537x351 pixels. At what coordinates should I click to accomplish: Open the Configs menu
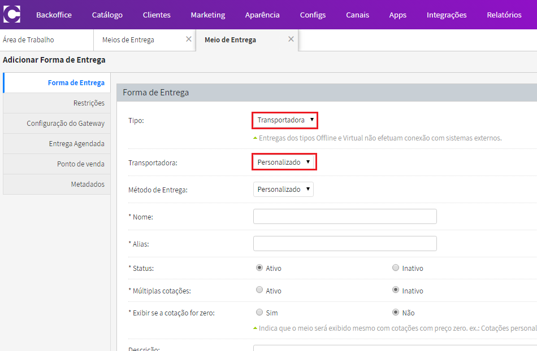click(x=313, y=15)
